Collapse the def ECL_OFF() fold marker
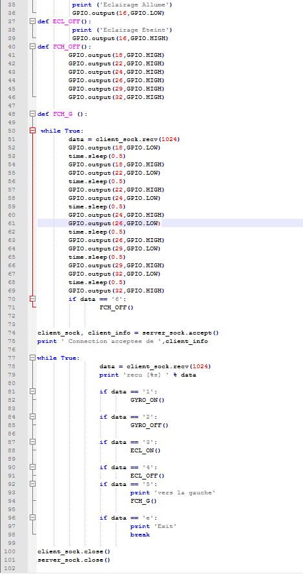The height and width of the screenshot is (574, 303). coord(32,21)
